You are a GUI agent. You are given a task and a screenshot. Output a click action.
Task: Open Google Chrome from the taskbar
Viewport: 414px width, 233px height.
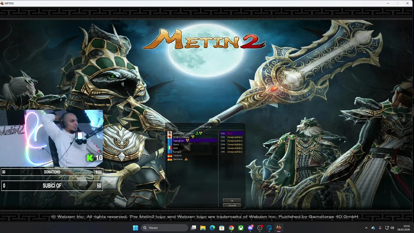231,228
